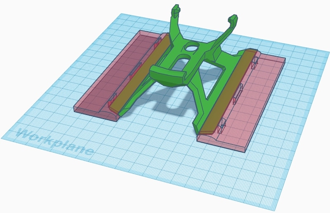Select the left olive landing skid bar

141,74
